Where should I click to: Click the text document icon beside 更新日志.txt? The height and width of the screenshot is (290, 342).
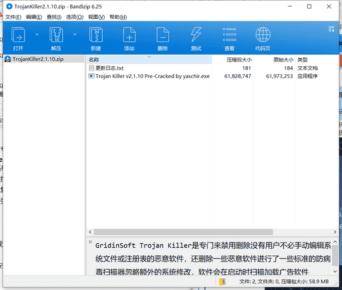[92, 68]
